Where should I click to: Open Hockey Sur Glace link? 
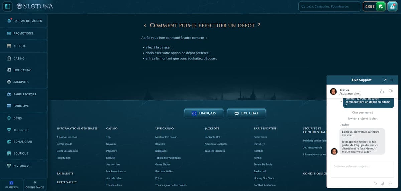coord(264,178)
